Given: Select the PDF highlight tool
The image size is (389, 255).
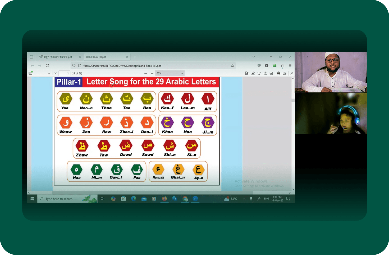Looking at the screenshot, I should click(x=253, y=73).
